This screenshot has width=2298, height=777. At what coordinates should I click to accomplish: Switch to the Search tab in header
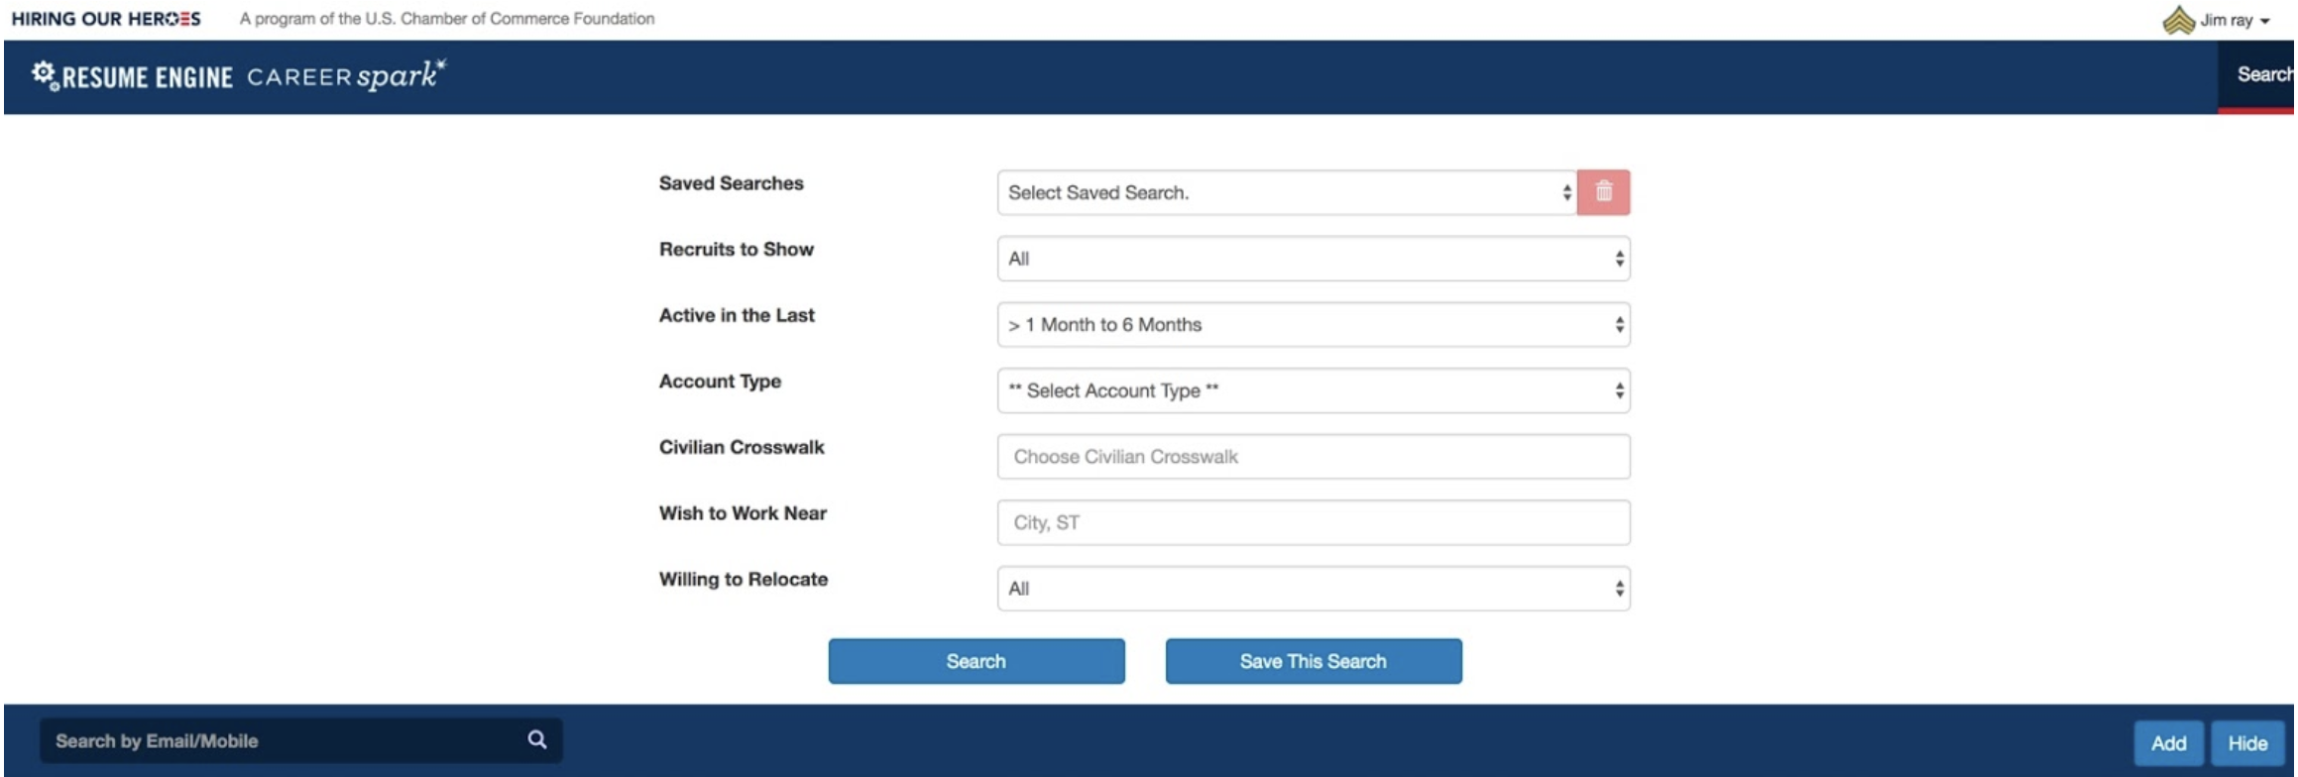click(x=2257, y=75)
